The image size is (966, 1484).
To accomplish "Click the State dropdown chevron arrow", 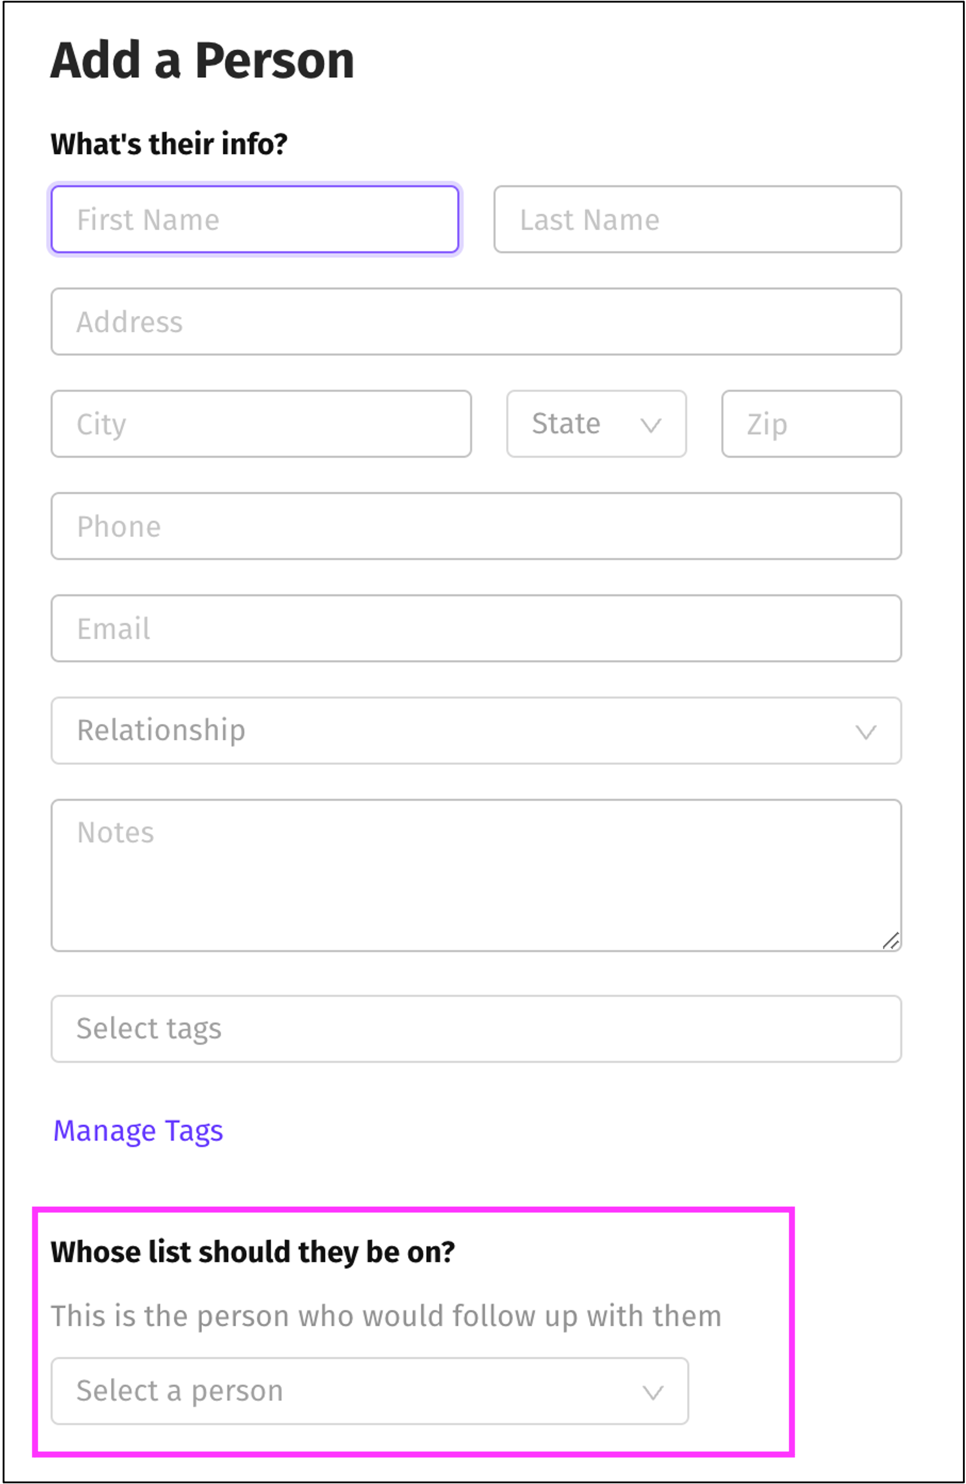I will 651,425.
